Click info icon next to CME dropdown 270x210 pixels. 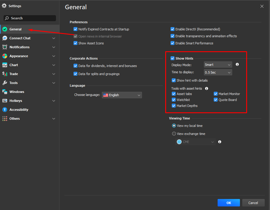pos(220,142)
